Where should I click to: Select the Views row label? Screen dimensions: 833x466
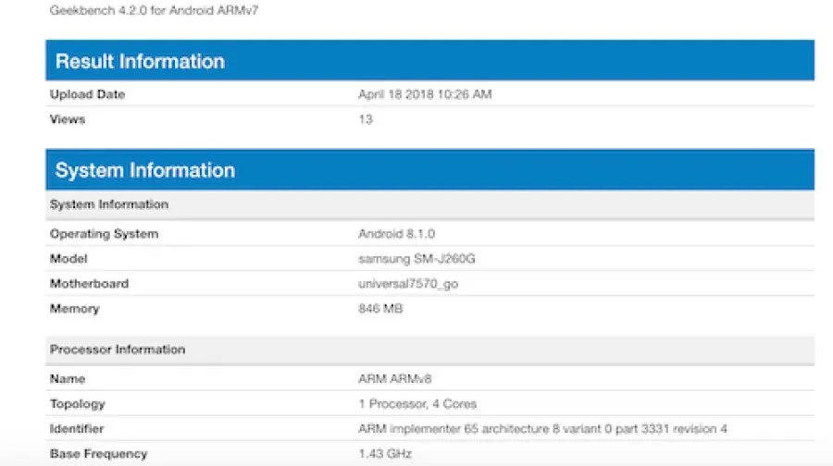(68, 119)
